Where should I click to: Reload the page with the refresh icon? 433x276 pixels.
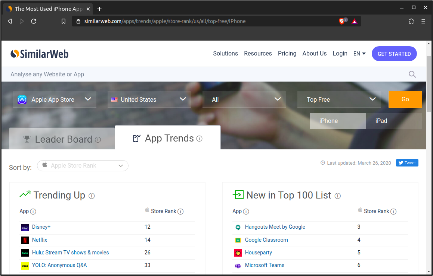click(34, 21)
